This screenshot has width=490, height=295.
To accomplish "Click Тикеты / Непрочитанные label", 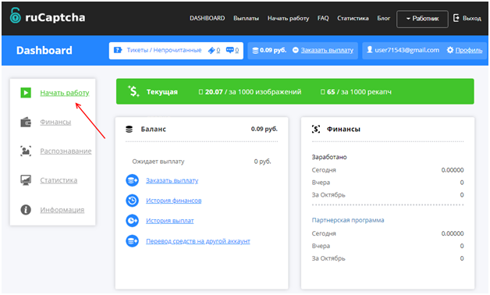I will (164, 50).
